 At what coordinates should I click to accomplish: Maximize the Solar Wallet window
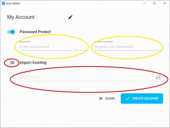pyautogui.click(x=154, y=3)
